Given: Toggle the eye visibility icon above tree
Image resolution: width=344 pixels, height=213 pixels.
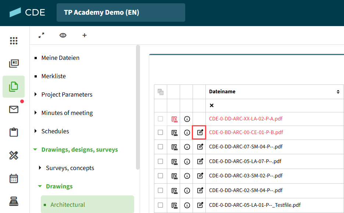Looking at the screenshot, I should (63, 35).
